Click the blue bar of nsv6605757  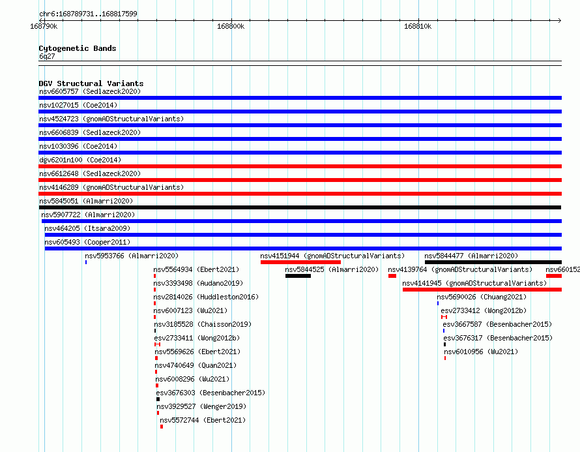coord(300,98)
